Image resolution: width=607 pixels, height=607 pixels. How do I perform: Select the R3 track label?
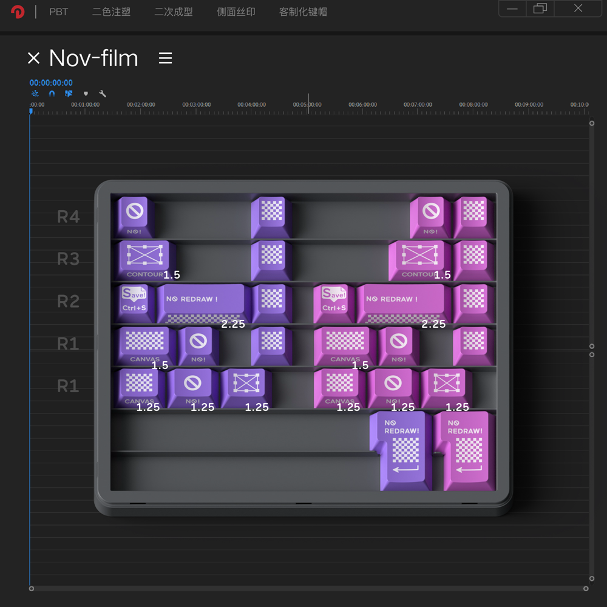click(x=69, y=259)
